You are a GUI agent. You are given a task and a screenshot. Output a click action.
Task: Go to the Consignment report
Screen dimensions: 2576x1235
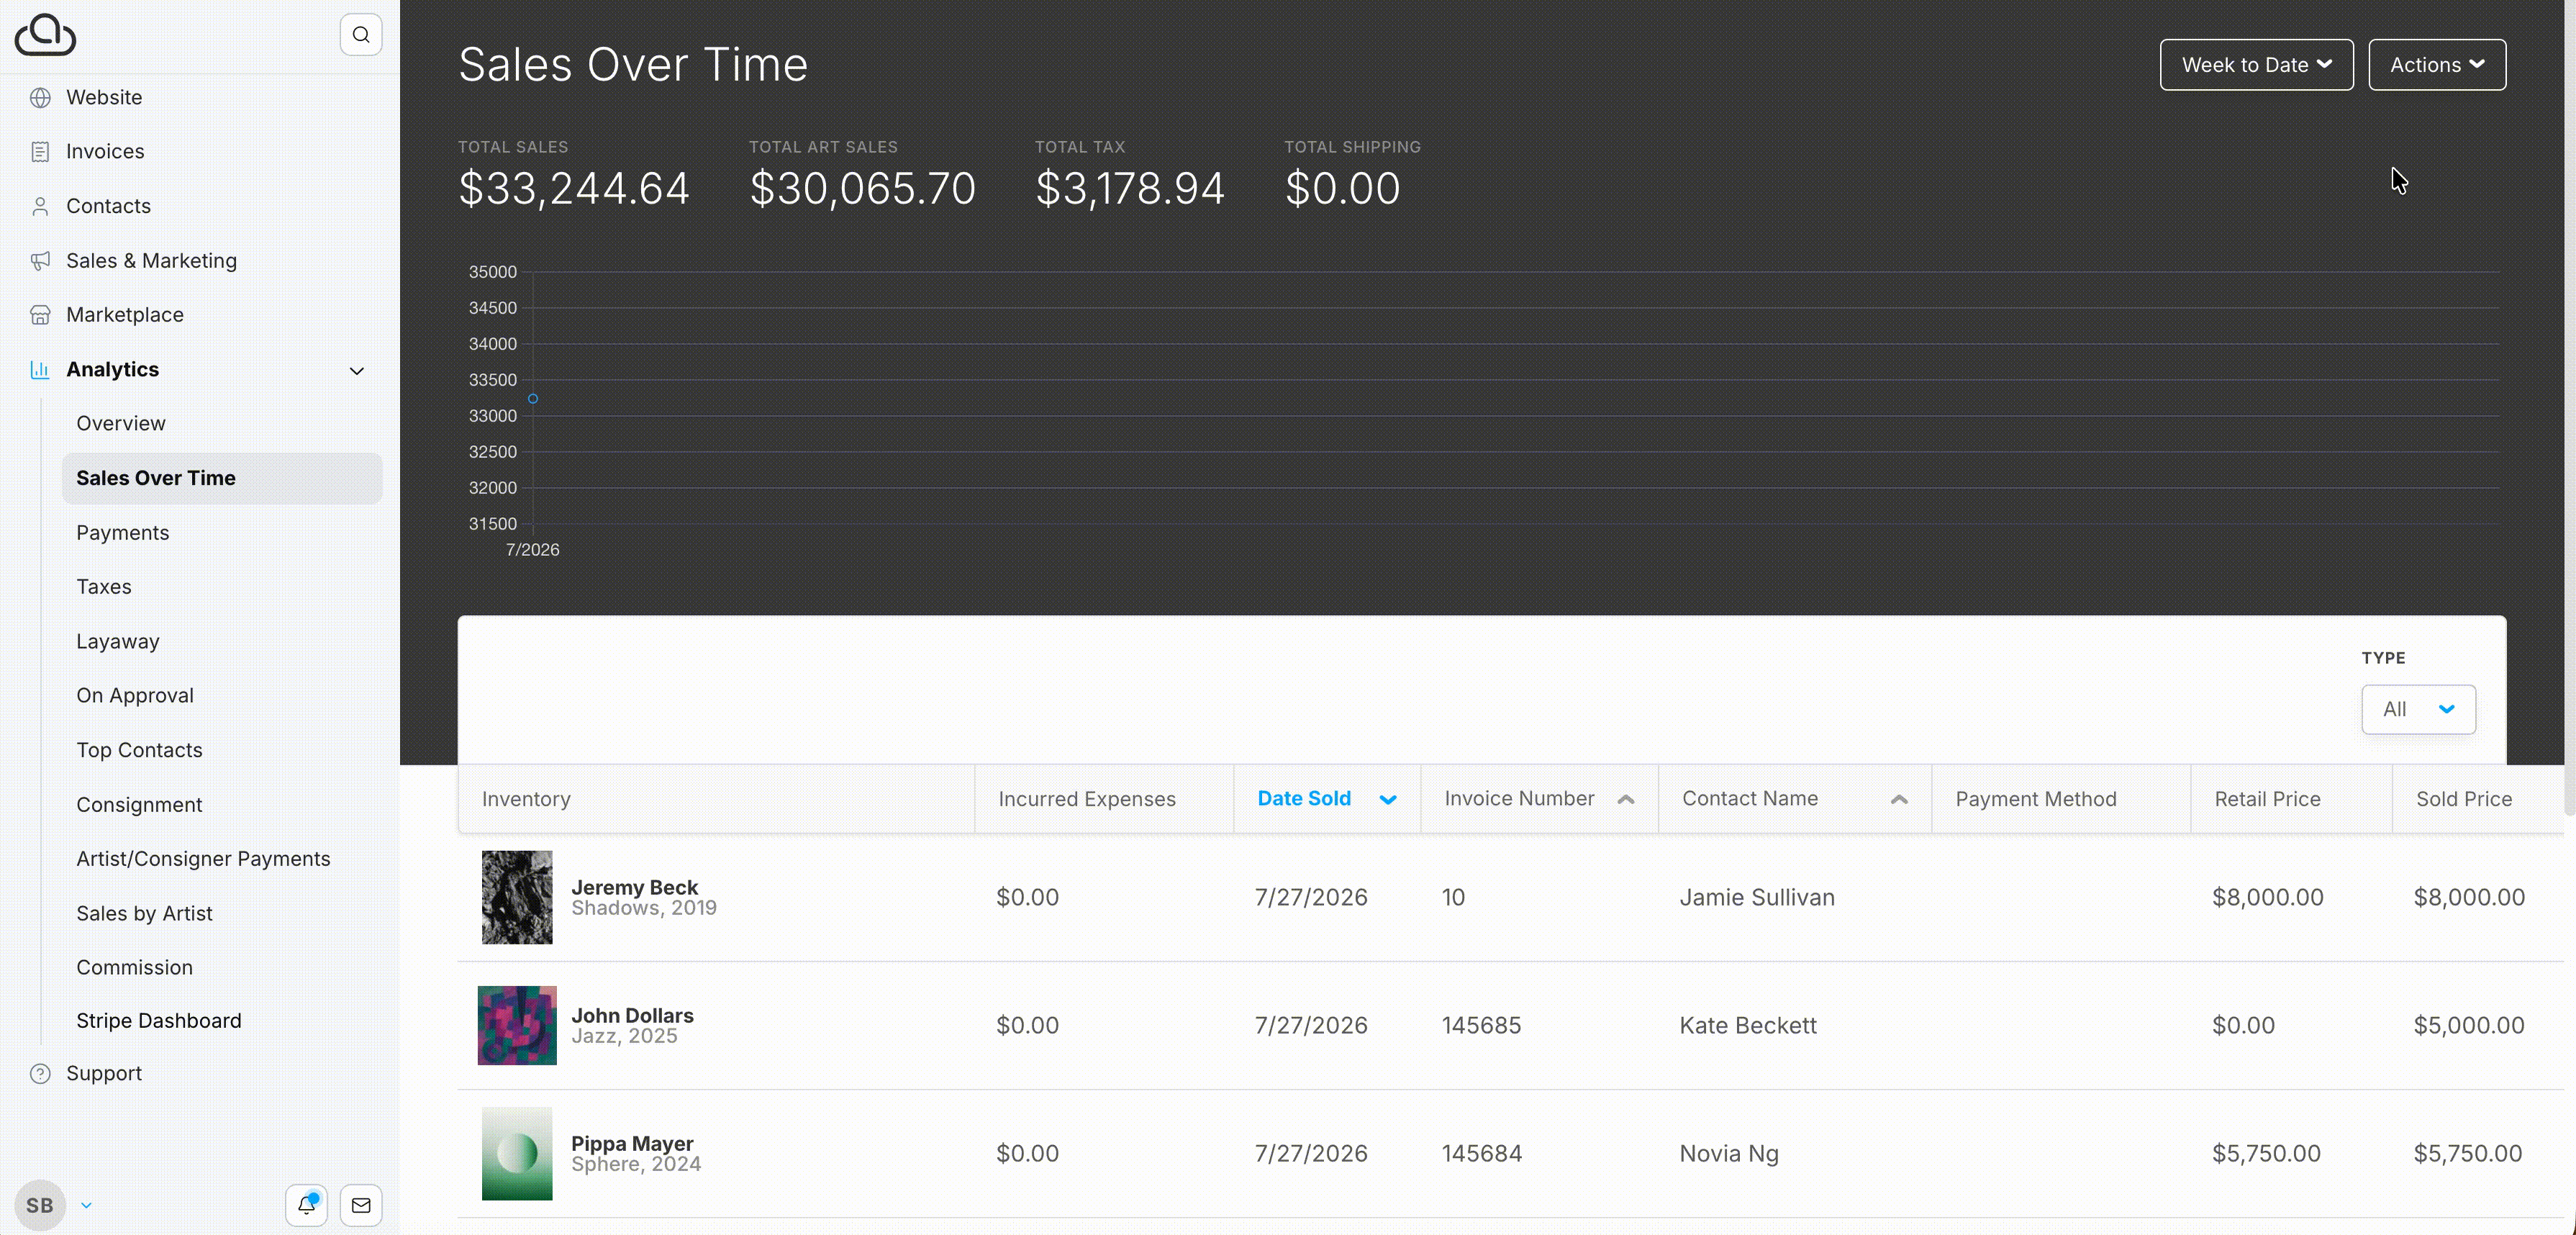(x=139, y=805)
